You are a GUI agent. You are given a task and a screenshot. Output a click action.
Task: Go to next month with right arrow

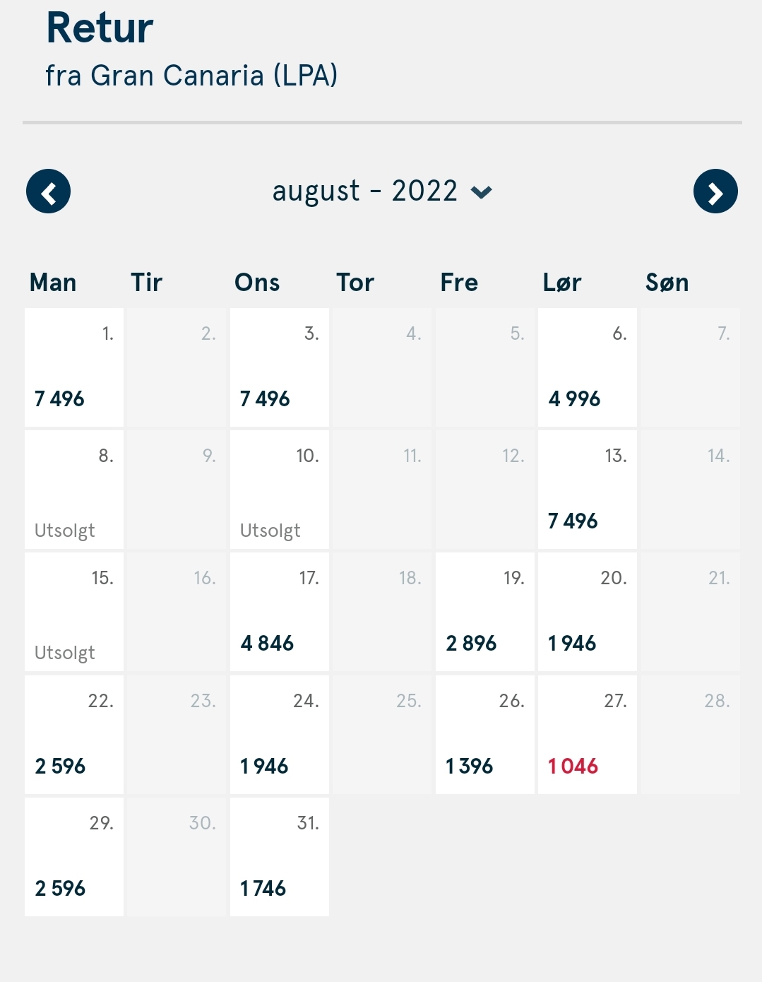pos(715,191)
